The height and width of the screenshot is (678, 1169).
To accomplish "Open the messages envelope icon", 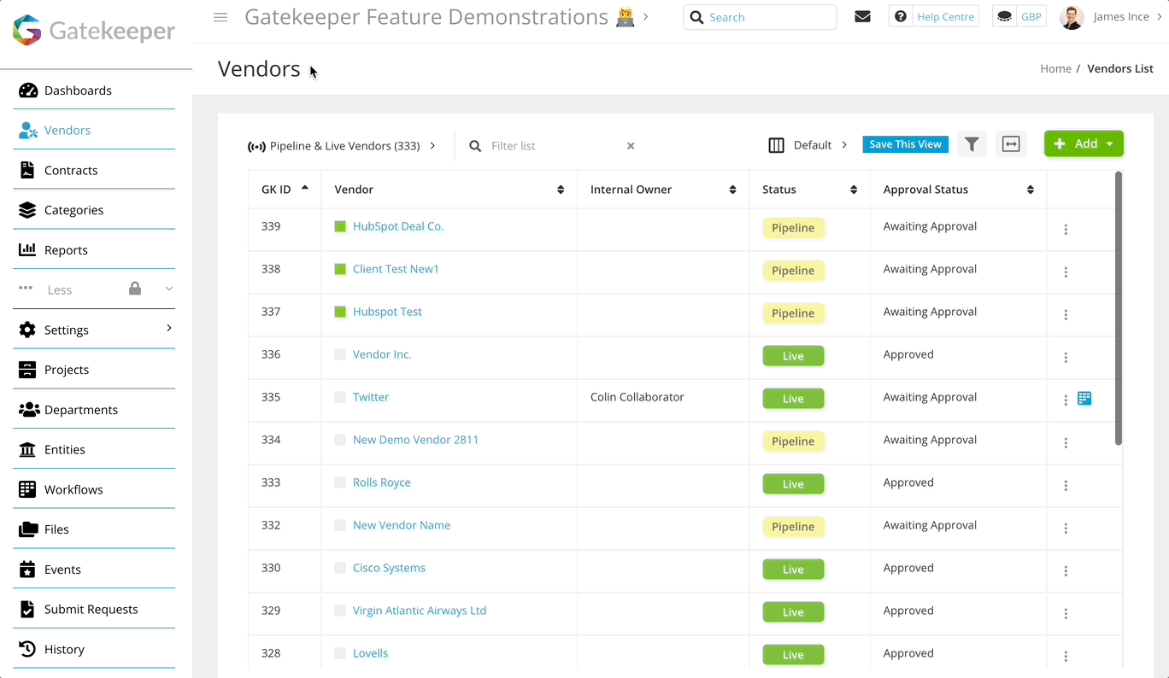I will coord(862,15).
